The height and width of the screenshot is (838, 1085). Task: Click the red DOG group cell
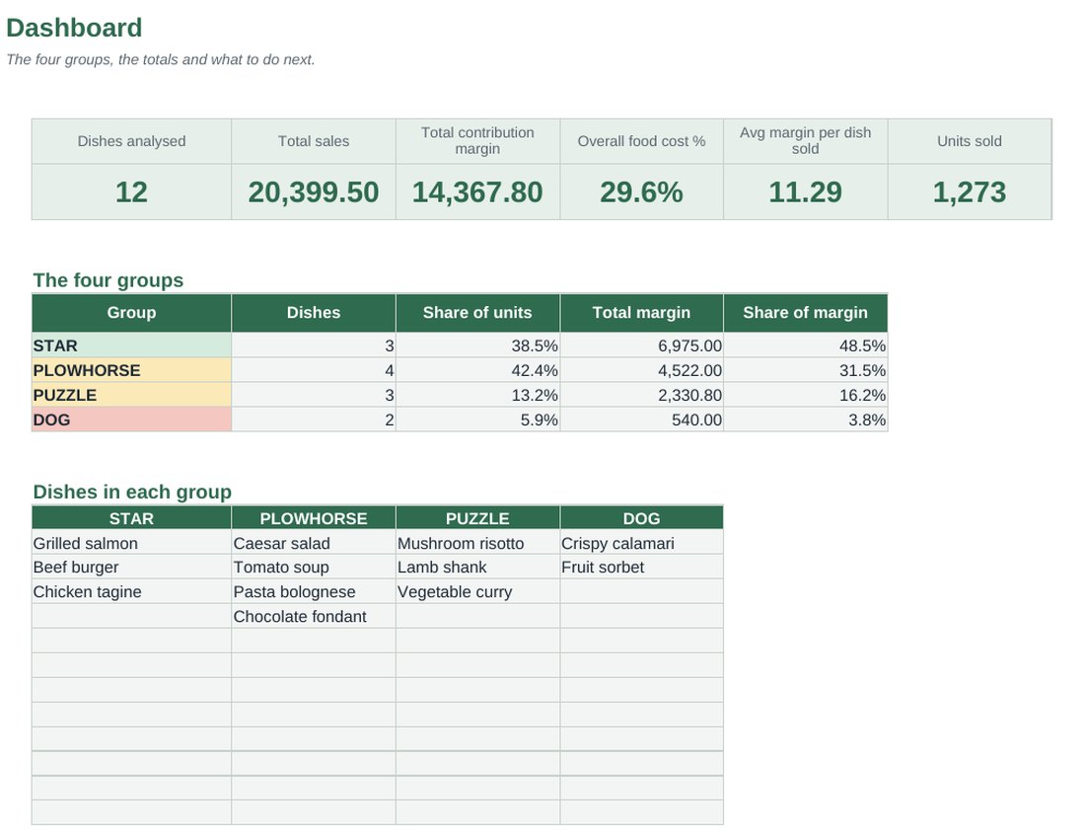pos(131,419)
